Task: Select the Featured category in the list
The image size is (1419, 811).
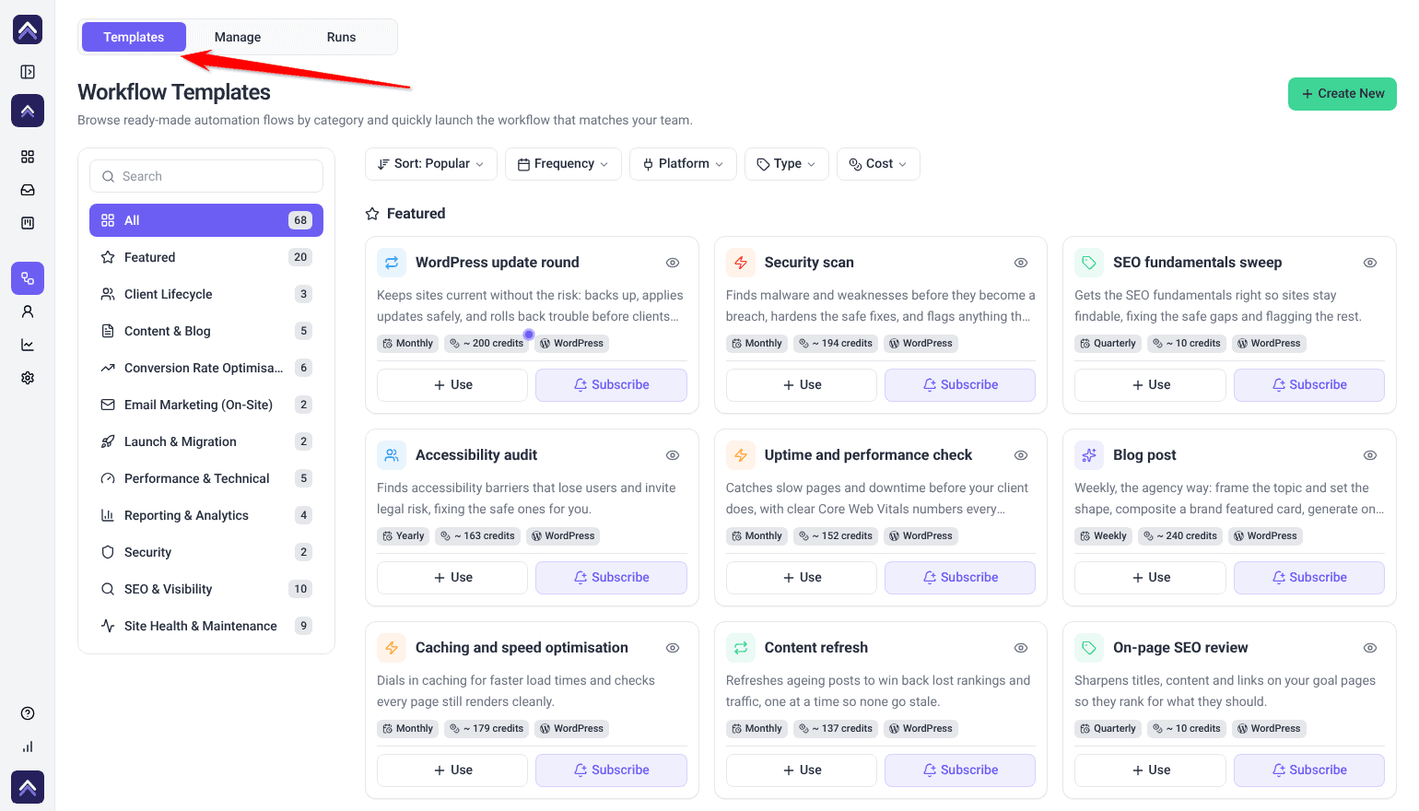Action: tap(206, 257)
